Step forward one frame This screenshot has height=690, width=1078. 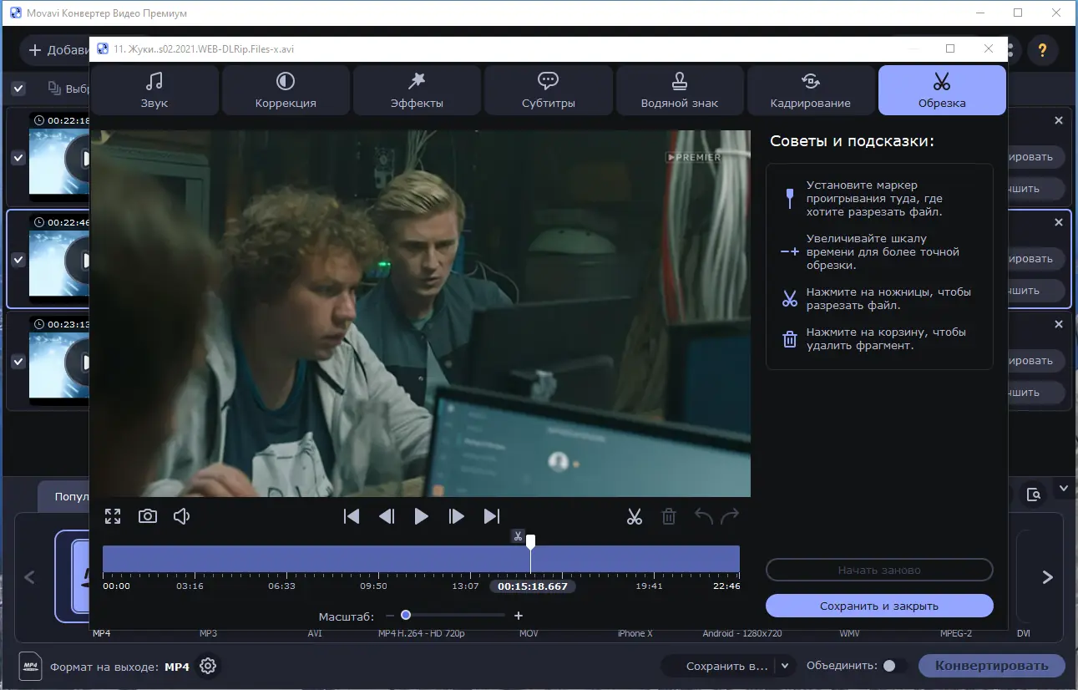pyautogui.click(x=456, y=516)
